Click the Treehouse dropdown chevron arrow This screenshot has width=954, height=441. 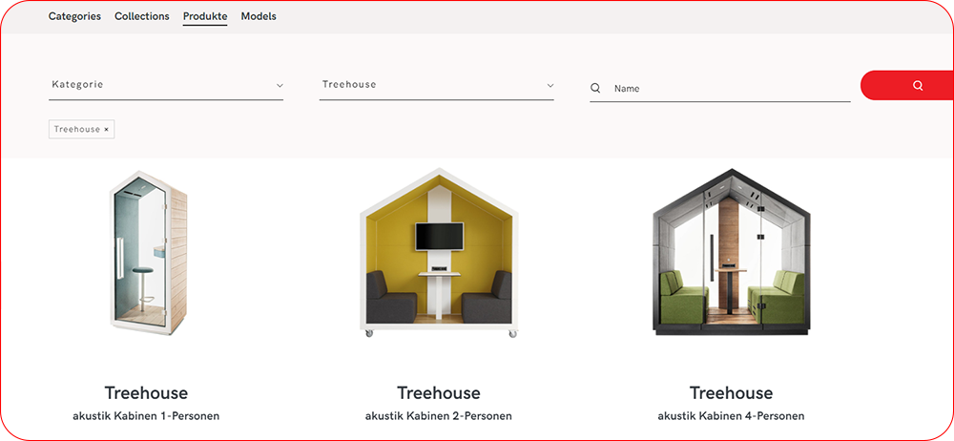pyautogui.click(x=550, y=85)
